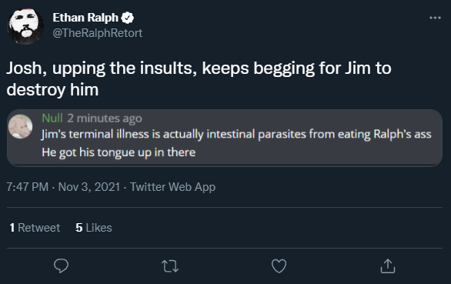Click the 'destroy him' tweet text line

(x=52, y=90)
